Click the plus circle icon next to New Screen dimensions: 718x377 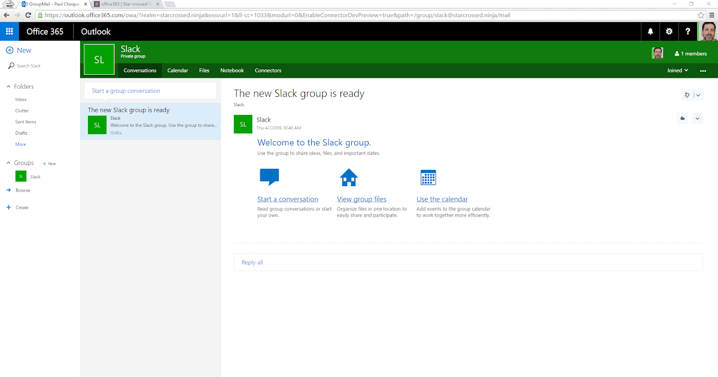click(x=10, y=50)
